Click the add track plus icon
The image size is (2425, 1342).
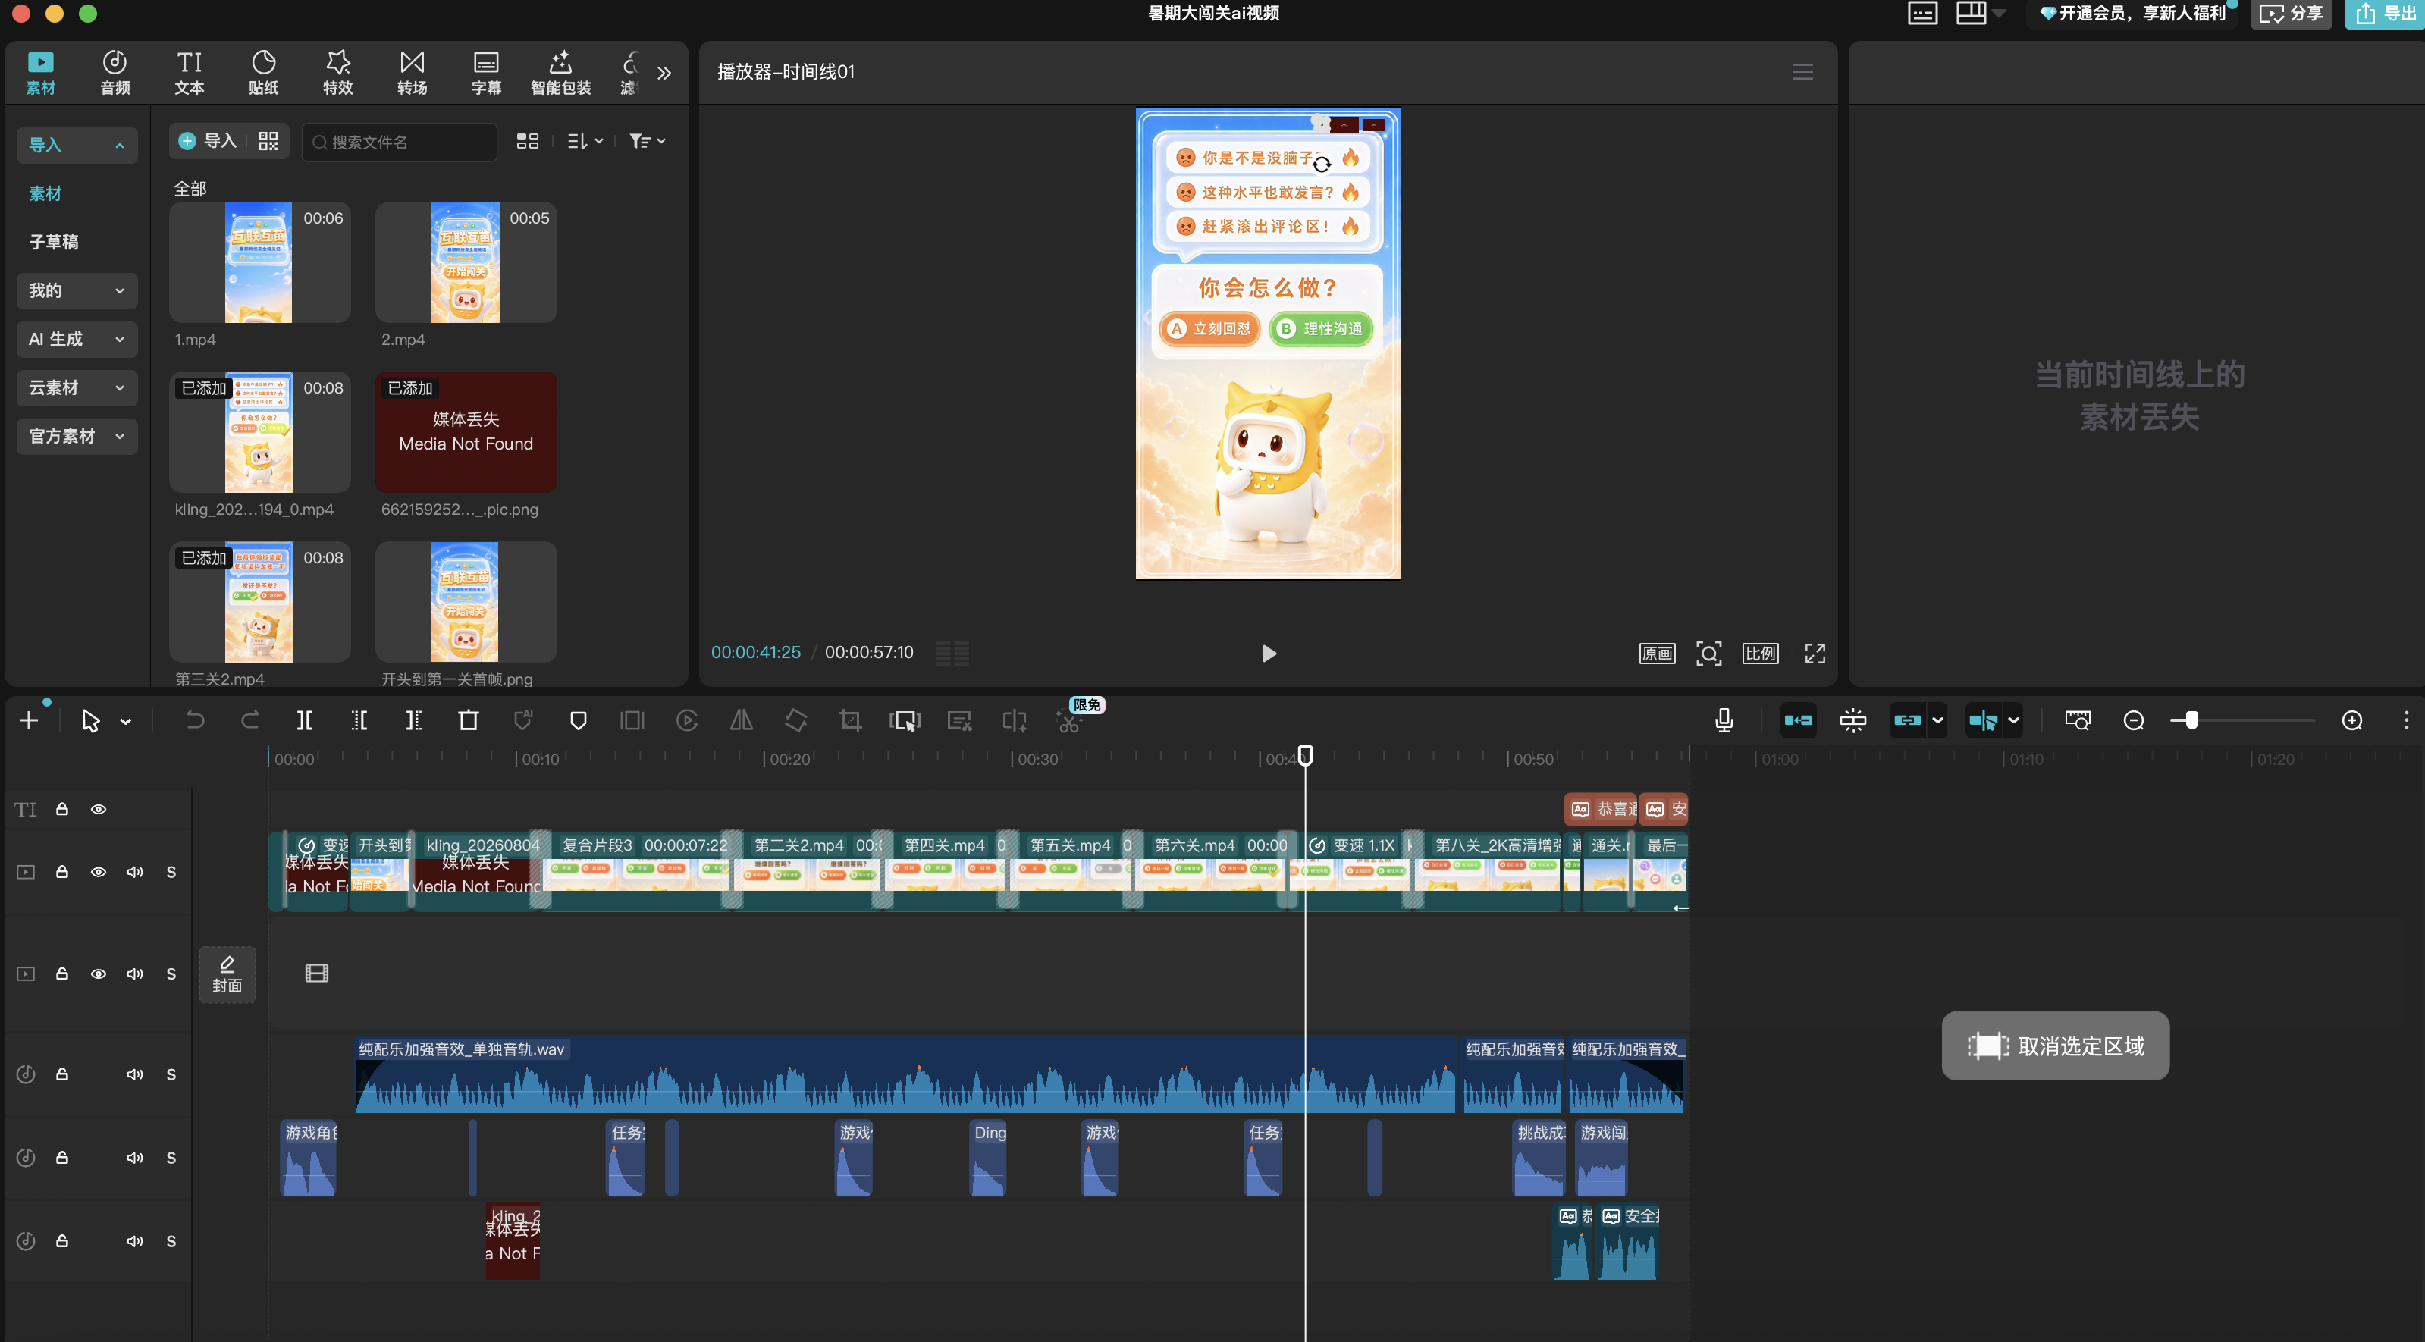(x=29, y=720)
